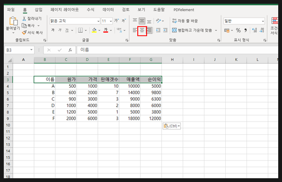Open the fill color dropdown arrow
282x182 pixels.
[x=99, y=30]
